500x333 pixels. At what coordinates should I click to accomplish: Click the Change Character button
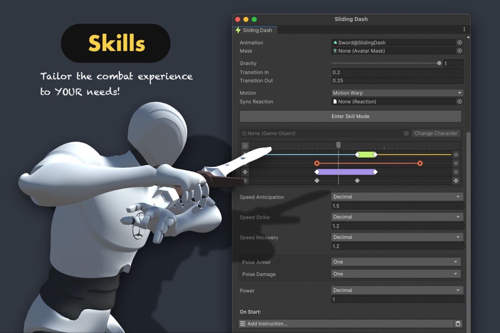coord(436,133)
